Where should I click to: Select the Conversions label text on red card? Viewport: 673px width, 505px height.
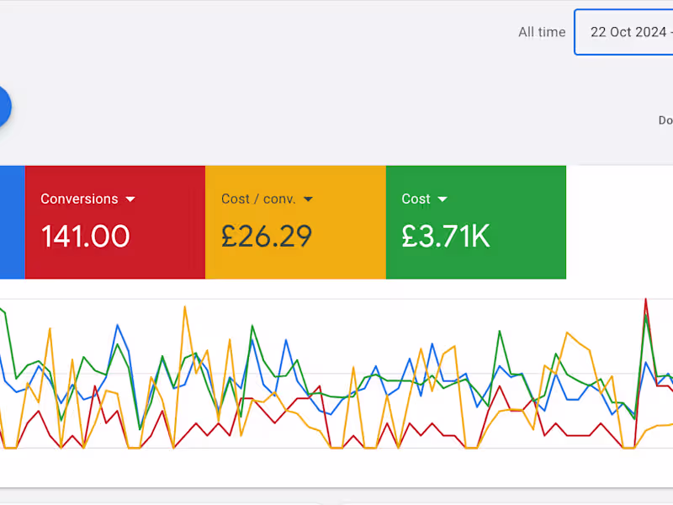coord(79,199)
